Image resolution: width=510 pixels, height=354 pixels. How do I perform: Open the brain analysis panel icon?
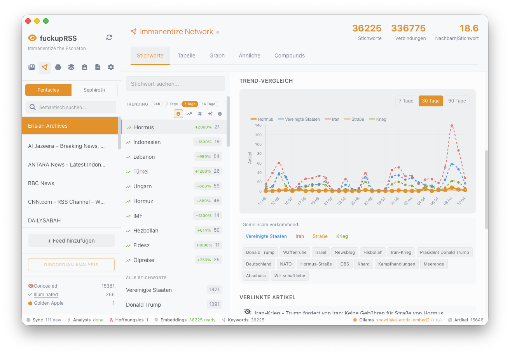pos(58,67)
